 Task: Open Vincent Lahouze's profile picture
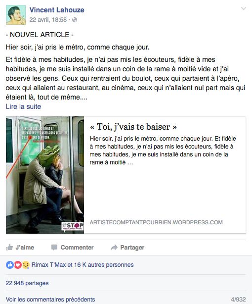pos(16,15)
